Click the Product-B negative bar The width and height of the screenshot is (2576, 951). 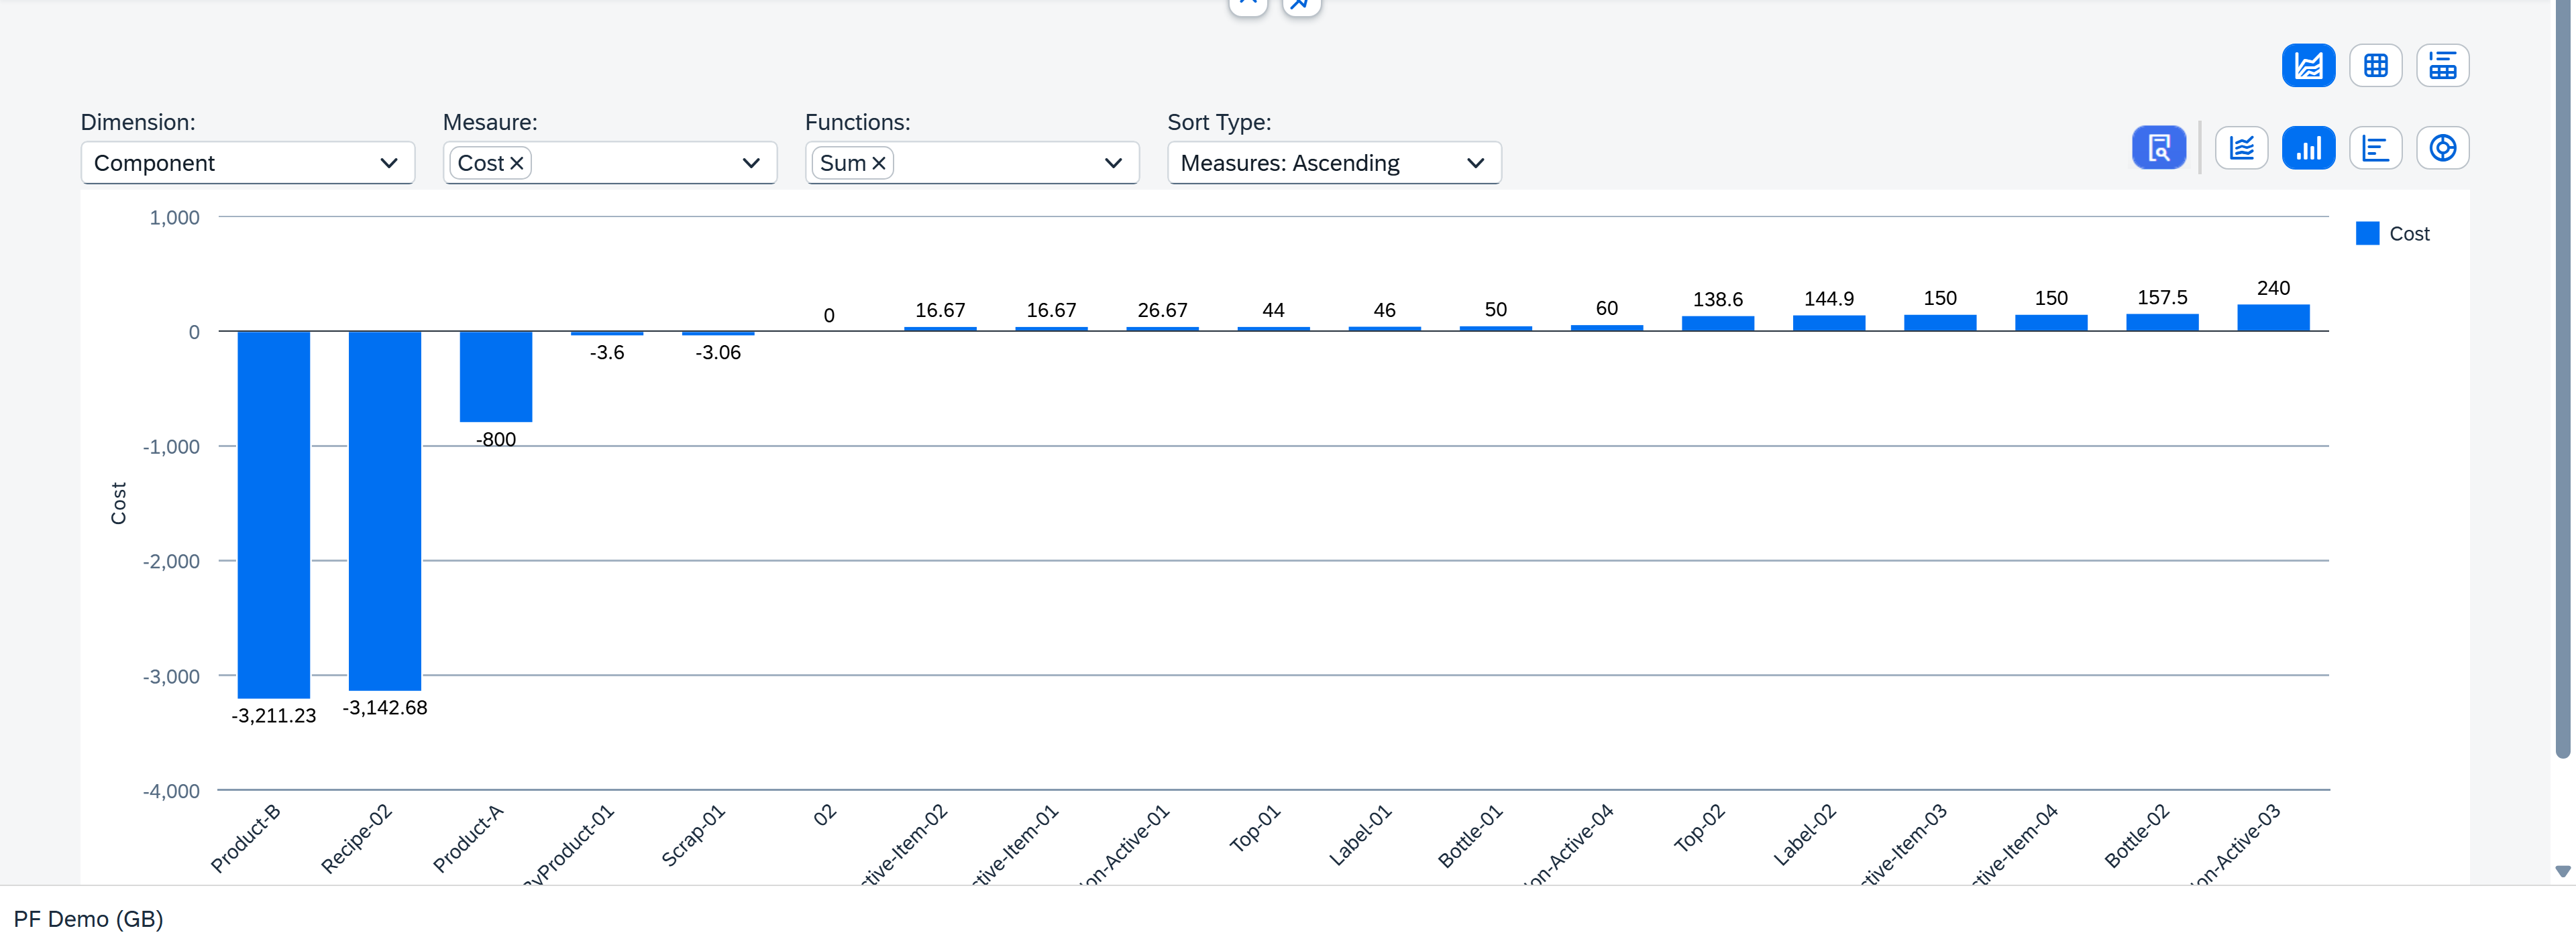pos(273,509)
